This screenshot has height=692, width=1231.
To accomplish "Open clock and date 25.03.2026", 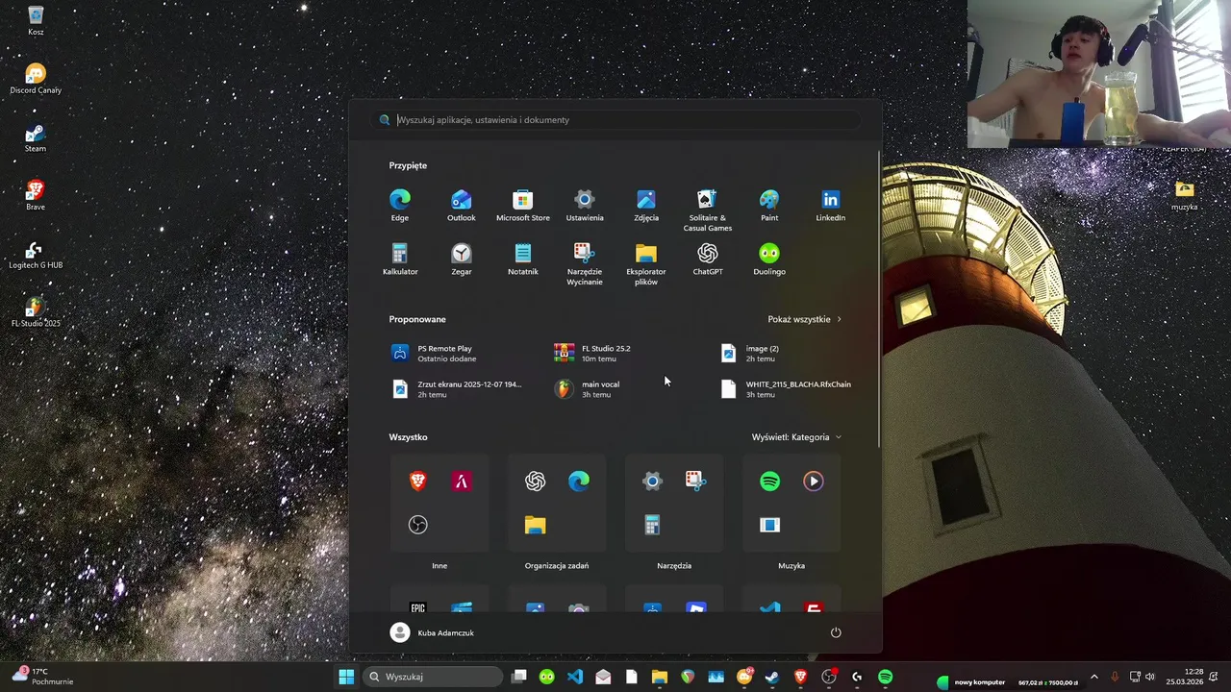I will tap(1185, 677).
